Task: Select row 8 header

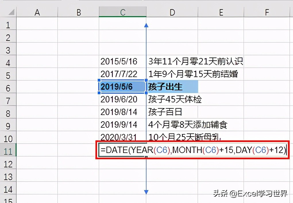Action: click(x=8, y=112)
